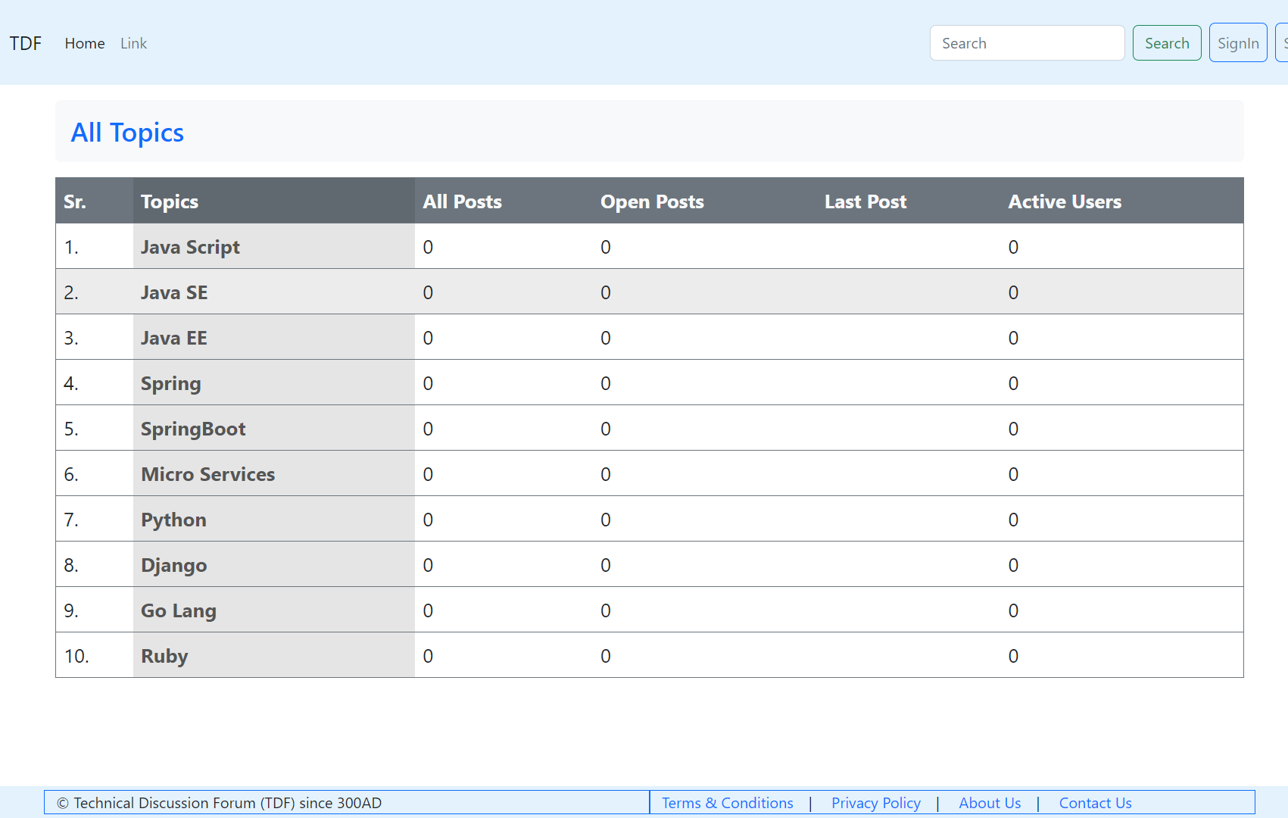Open the Spring topic

(171, 383)
